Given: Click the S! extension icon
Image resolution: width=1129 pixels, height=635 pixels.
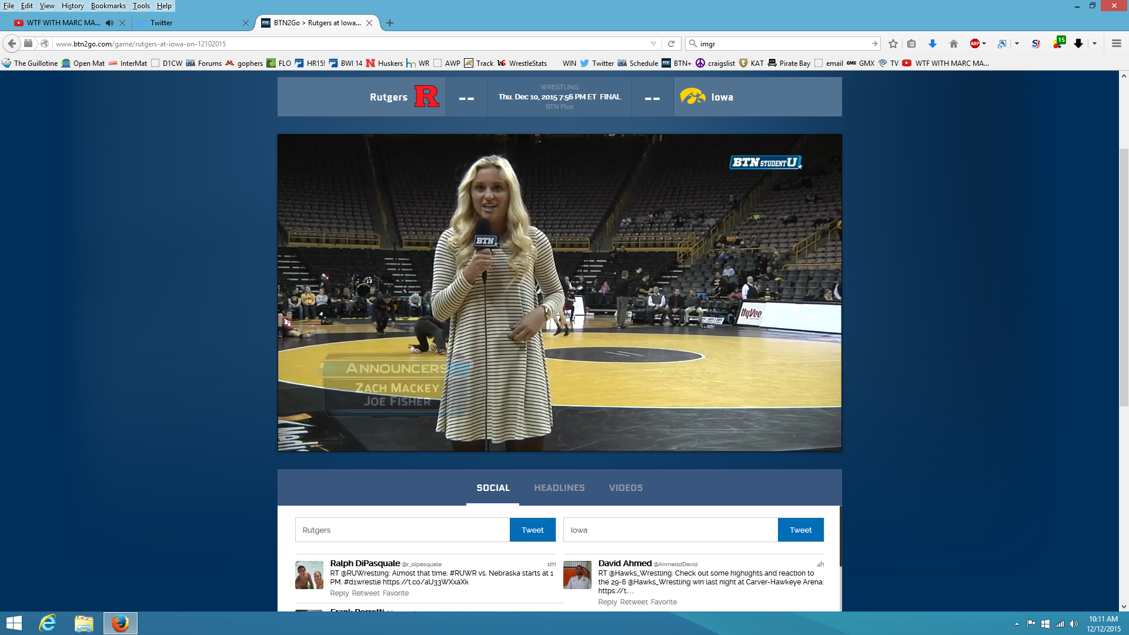Looking at the screenshot, I should (x=1036, y=44).
